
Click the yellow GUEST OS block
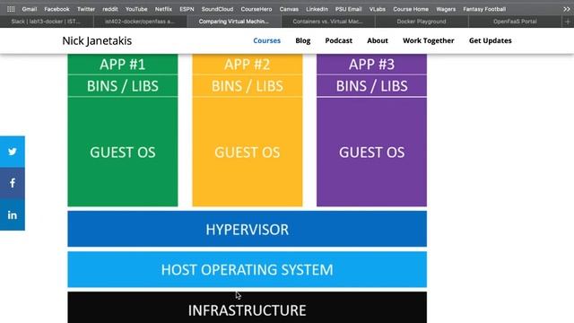[248, 152]
